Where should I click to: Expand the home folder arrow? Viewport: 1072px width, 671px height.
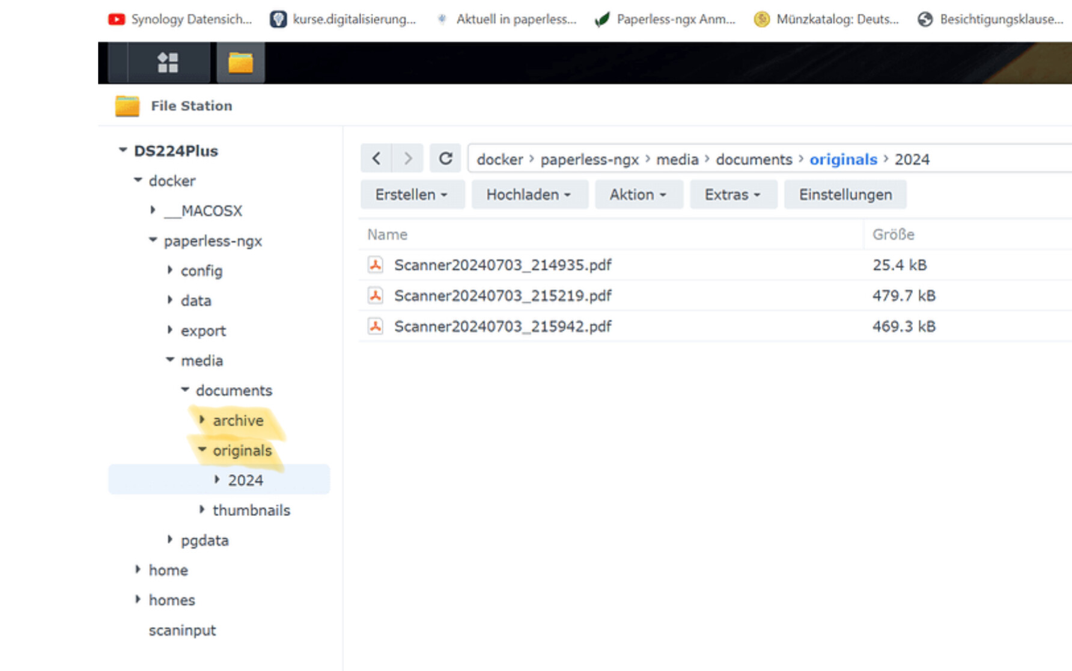(138, 569)
